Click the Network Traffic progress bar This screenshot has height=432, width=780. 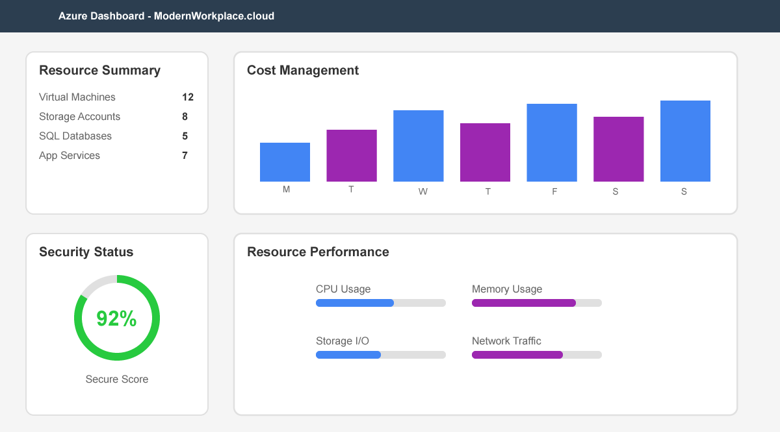pyautogui.click(x=536, y=355)
